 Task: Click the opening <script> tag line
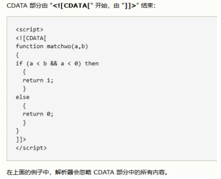point(30,29)
